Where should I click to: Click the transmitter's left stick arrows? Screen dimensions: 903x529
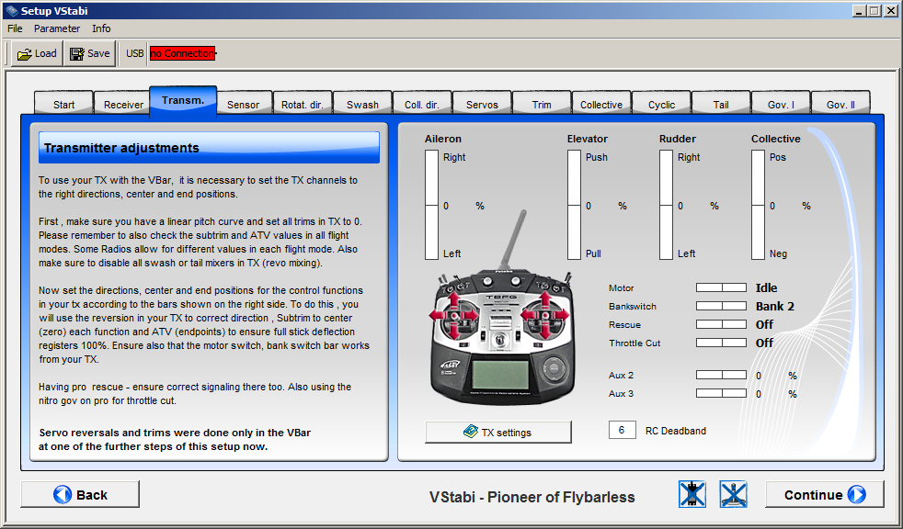(454, 316)
